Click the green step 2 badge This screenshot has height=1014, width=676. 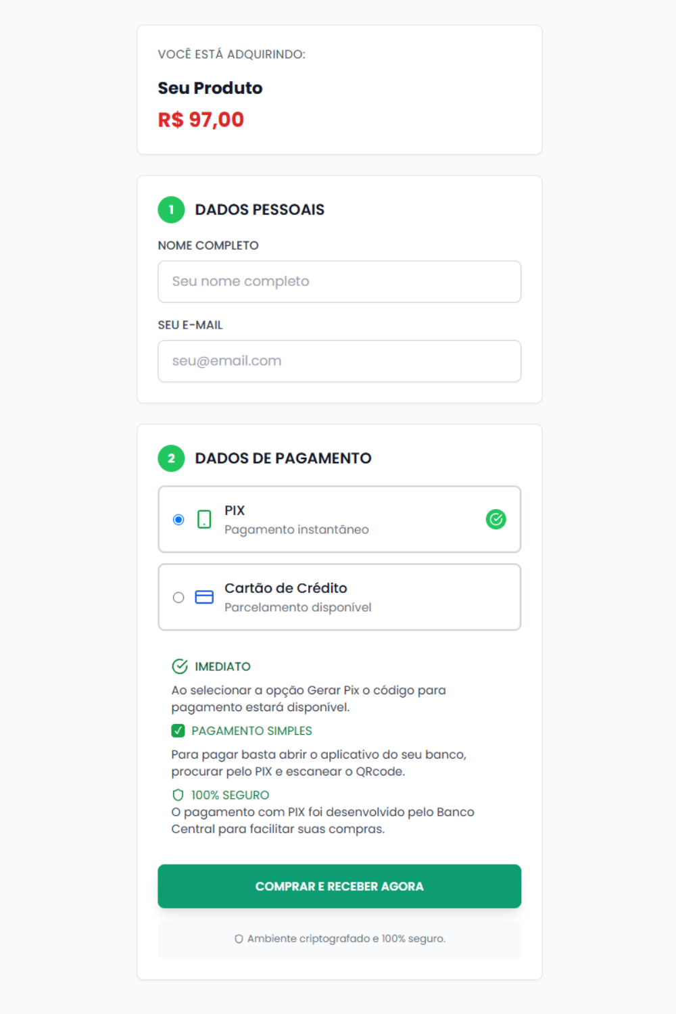171,458
